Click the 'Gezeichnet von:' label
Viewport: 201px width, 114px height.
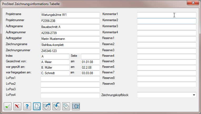click(x=16, y=61)
